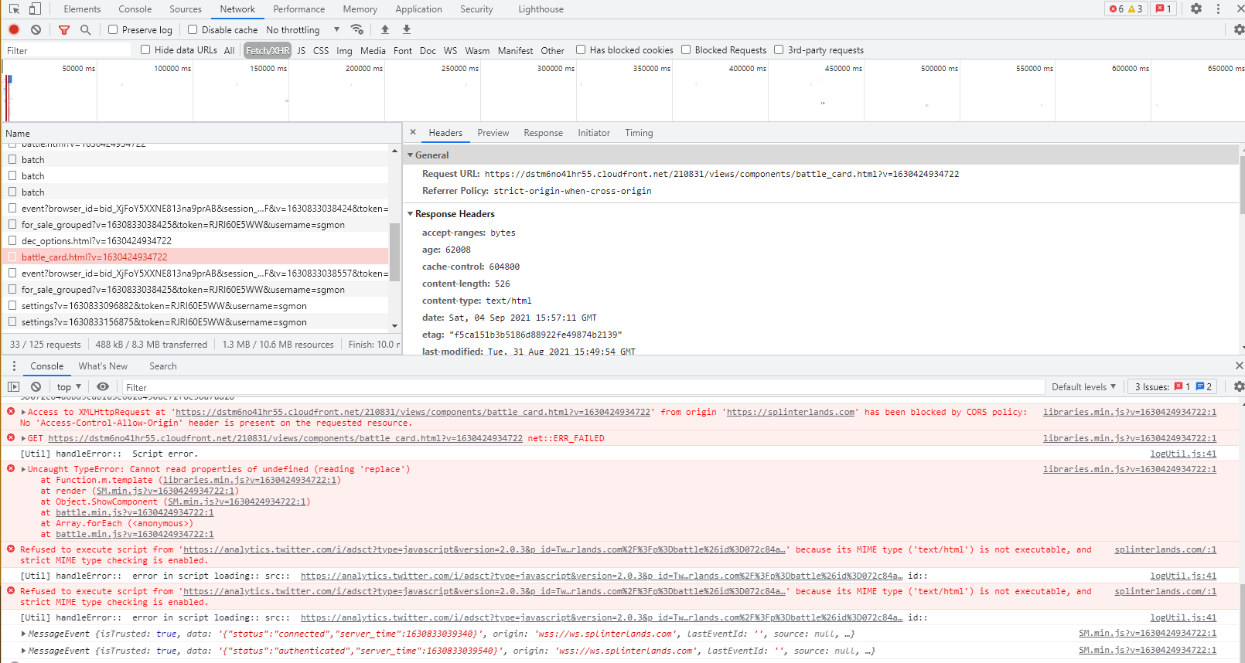The height and width of the screenshot is (663, 1245).
Task: Stop recording network log (red circle)
Action: [14, 29]
